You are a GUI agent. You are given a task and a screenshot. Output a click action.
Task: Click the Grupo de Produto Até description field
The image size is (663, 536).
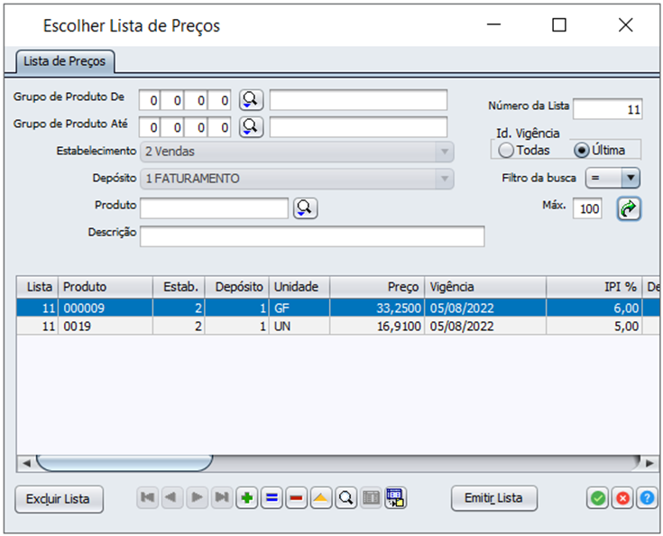(358, 127)
